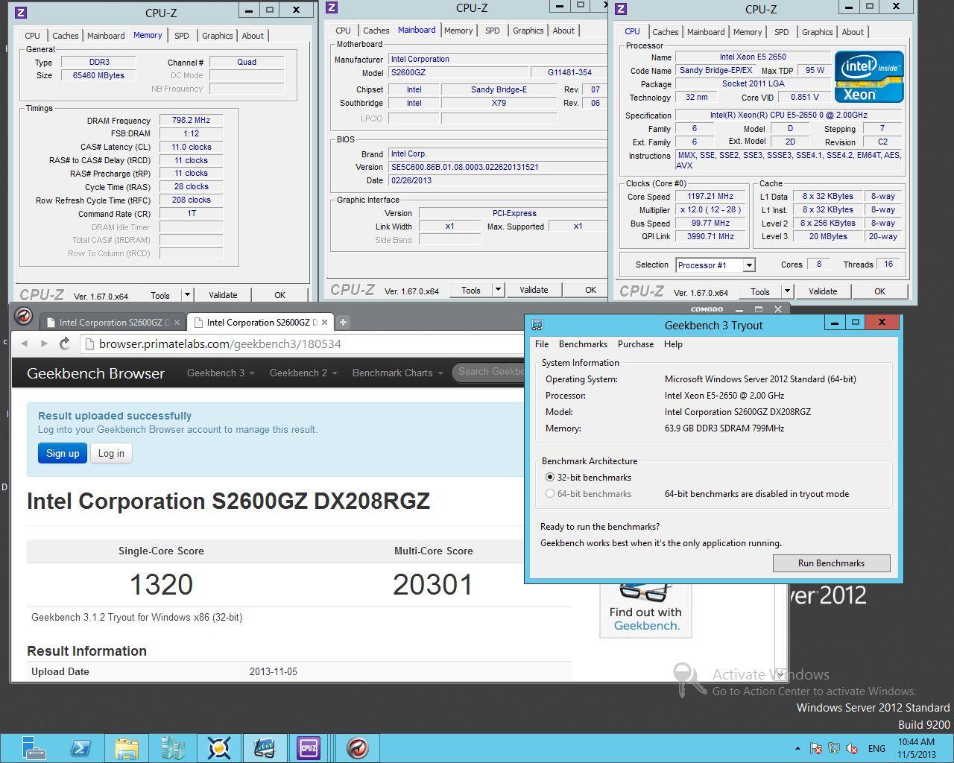Image resolution: width=954 pixels, height=763 pixels.
Task: Switch to Graphics tab in right CPU-Z window
Action: point(817,32)
